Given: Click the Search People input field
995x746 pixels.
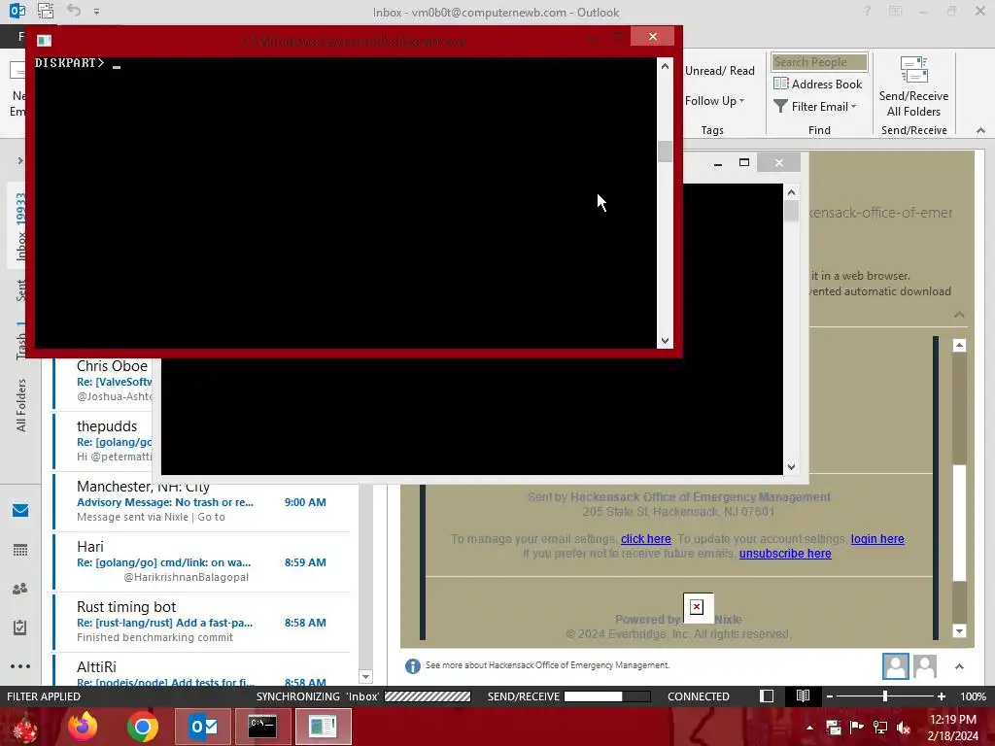Looking at the screenshot, I should (819, 62).
